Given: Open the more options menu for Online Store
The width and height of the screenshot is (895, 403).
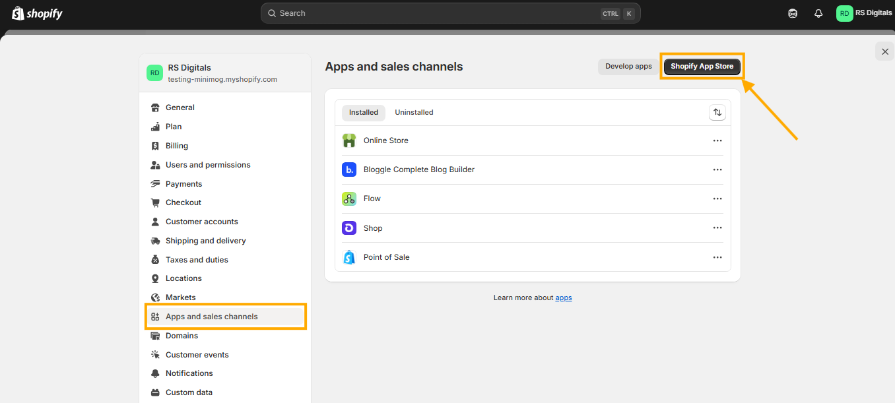Looking at the screenshot, I should (x=717, y=140).
